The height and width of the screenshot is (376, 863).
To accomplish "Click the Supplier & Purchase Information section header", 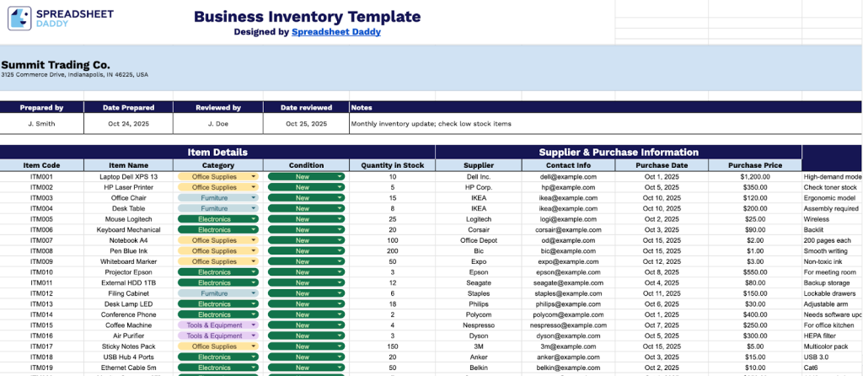I will (618, 152).
